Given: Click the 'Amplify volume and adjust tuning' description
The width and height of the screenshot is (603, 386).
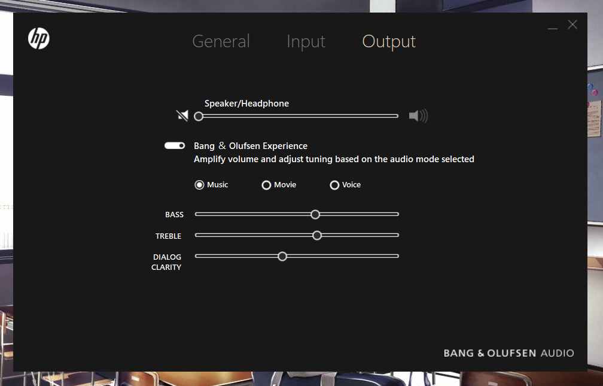Looking at the screenshot, I should tap(334, 159).
